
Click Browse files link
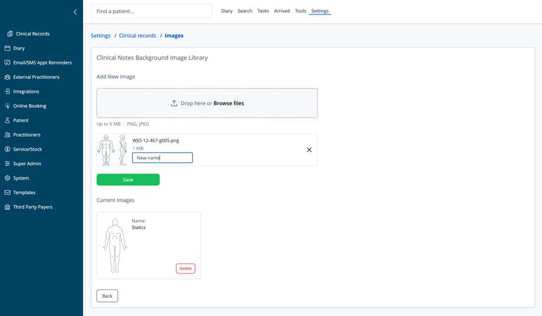(229, 103)
